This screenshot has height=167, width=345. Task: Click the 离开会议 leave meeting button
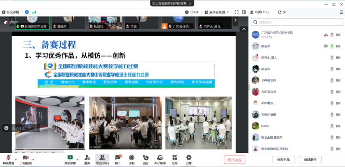[x=234, y=160]
